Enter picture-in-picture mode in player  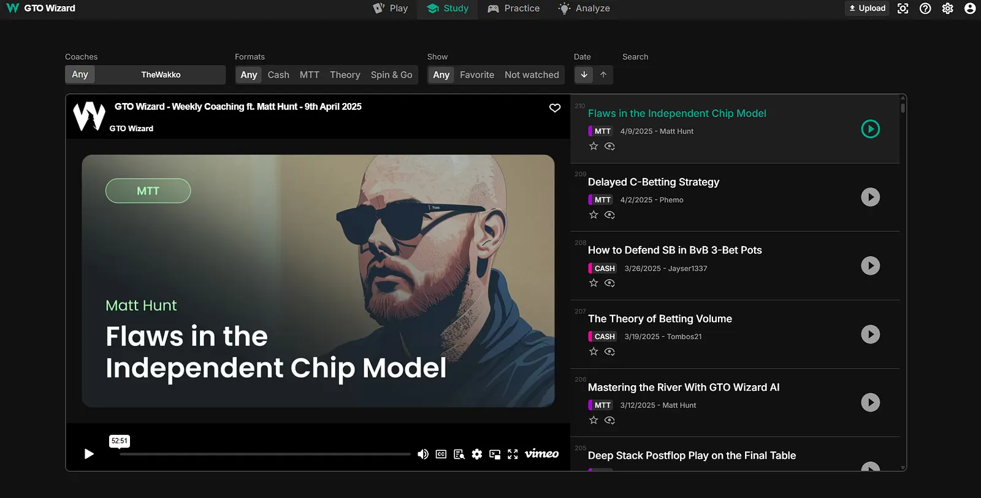tap(495, 454)
